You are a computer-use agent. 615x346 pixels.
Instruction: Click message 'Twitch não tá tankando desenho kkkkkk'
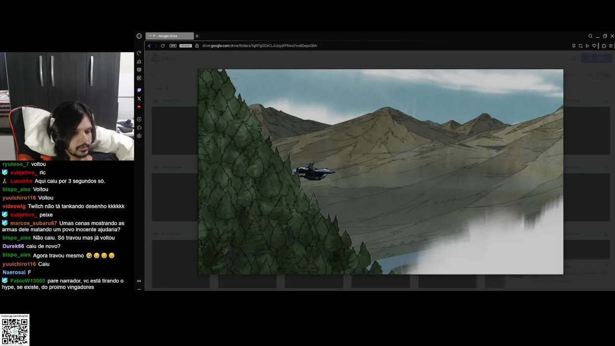tap(76, 206)
